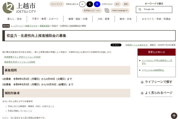Viewport: 178px width, 119px height.
Task: Click 音声読み上げ・ルビ button
Action: click(x=92, y=11)
